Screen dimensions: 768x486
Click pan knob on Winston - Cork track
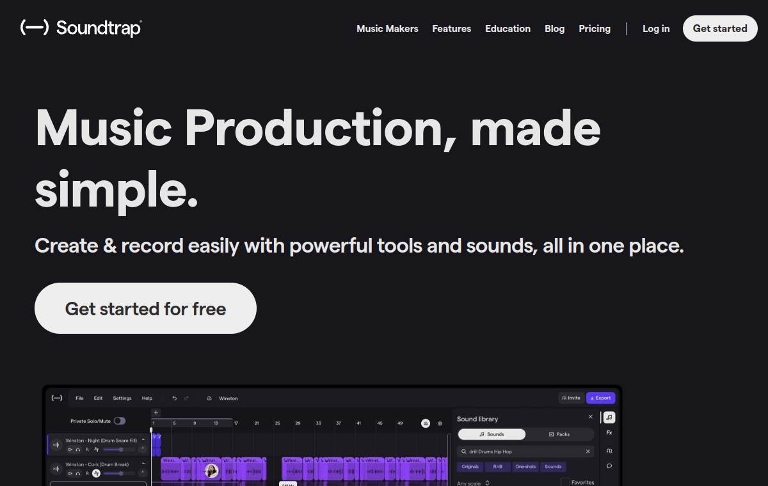tap(143, 473)
